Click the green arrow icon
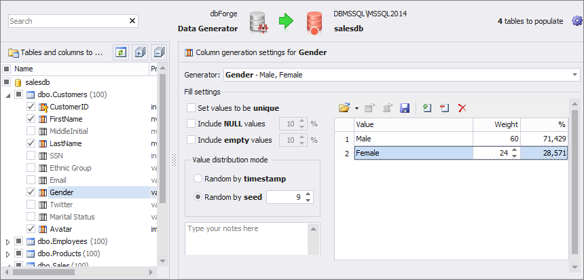 pos(286,21)
